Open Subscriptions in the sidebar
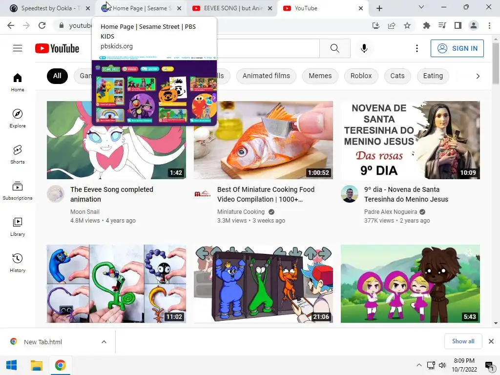This screenshot has height=375, width=500. pyautogui.click(x=18, y=191)
